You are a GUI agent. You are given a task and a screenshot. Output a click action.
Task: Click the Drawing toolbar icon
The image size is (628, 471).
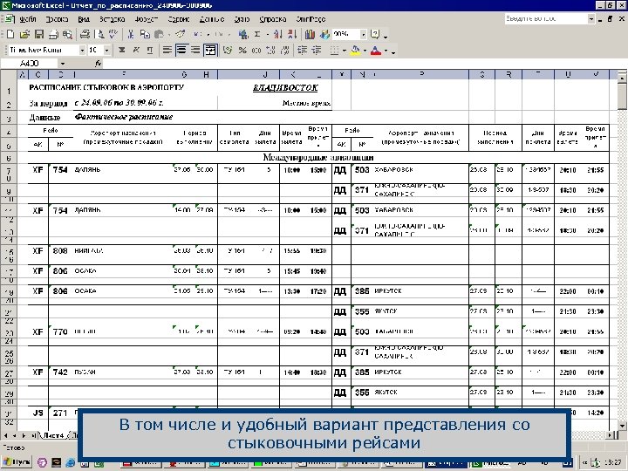(x=324, y=34)
